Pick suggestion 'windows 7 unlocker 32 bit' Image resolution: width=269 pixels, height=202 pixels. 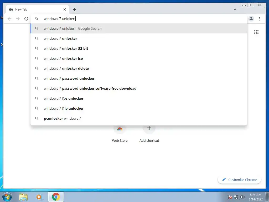[139, 48]
